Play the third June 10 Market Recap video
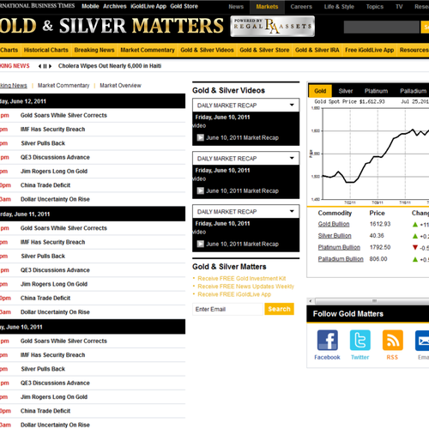The height and width of the screenshot is (429, 429). 201,244
